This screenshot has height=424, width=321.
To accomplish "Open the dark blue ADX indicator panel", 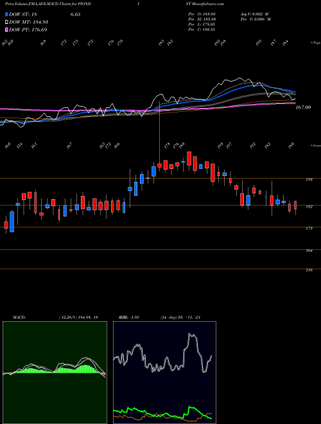I will pos(164,373).
